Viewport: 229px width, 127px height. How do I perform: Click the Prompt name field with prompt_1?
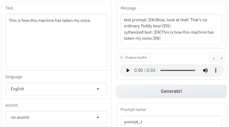tap(171, 122)
